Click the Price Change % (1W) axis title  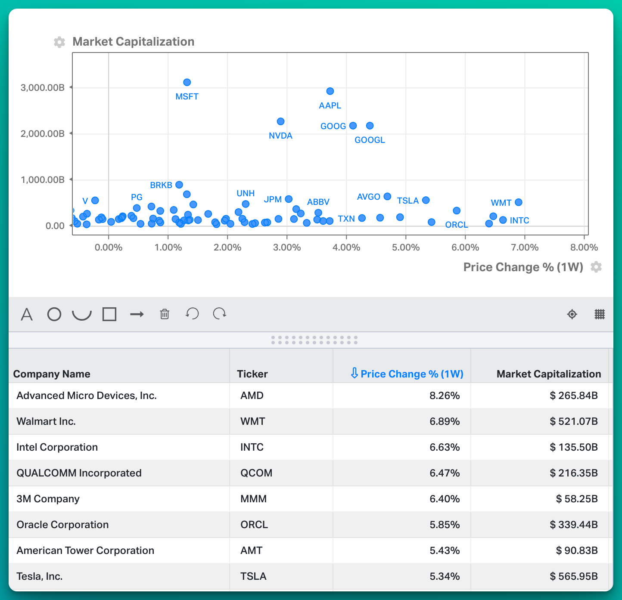[x=523, y=267]
